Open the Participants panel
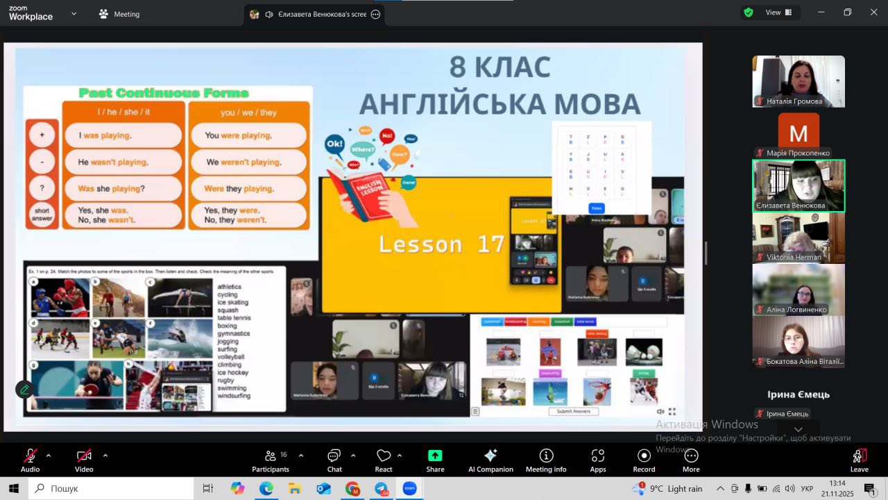This screenshot has width=888, height=500. (x=271, y=460)
